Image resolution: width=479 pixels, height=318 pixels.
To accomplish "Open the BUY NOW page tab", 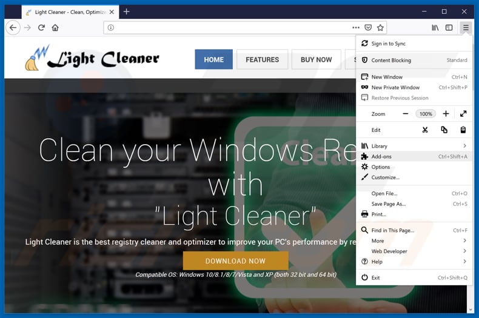I will click(316, 59).
